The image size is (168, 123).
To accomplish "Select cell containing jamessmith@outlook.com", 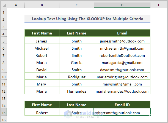I will tap(122, 41).
